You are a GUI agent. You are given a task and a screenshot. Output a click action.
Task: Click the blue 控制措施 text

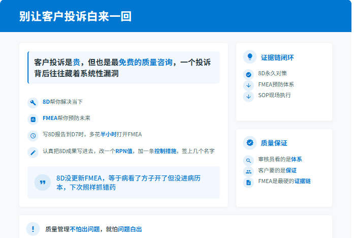(x=166, y=151)
